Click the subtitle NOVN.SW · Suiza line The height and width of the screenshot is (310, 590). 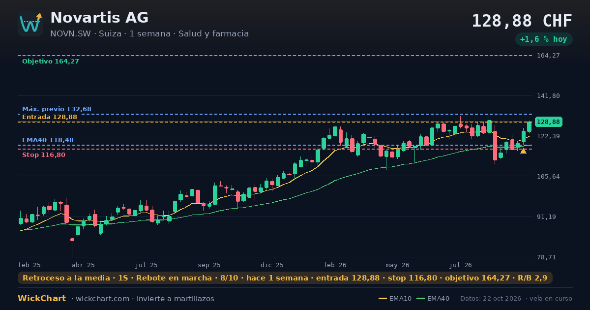[149, 34]
